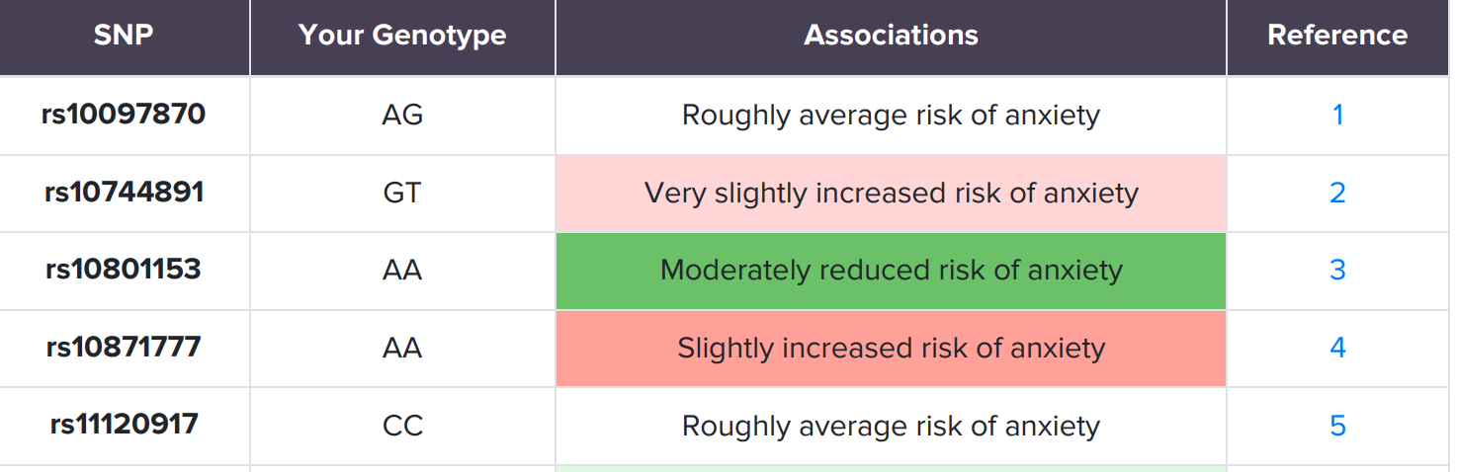Image resolution: width=1457 pixels, height=472 pixels.
Task: Click the Reference column header
Action: coord(1337,36)
